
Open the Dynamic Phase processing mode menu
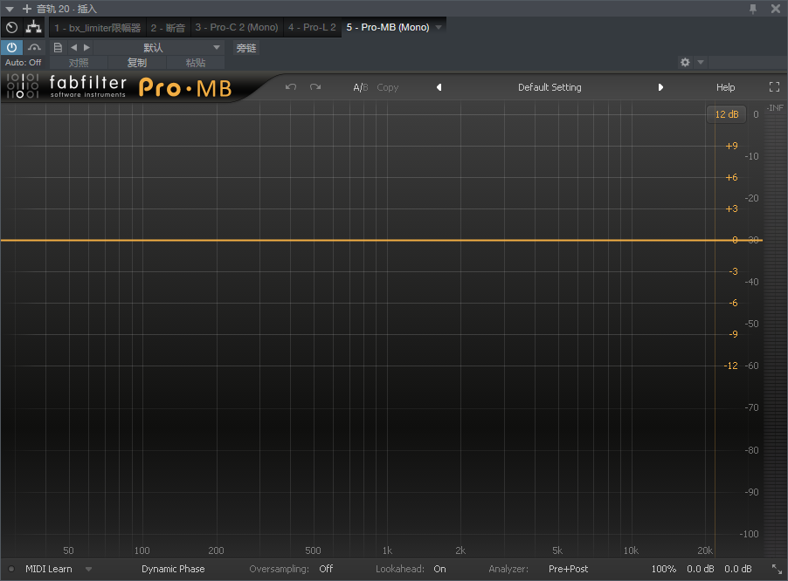coord(173,569)
